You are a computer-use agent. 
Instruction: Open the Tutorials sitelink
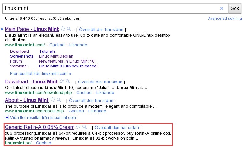47,51
